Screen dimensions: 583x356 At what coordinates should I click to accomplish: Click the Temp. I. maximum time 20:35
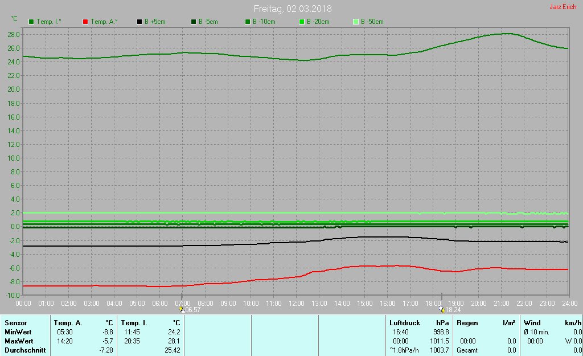[132, 341]
